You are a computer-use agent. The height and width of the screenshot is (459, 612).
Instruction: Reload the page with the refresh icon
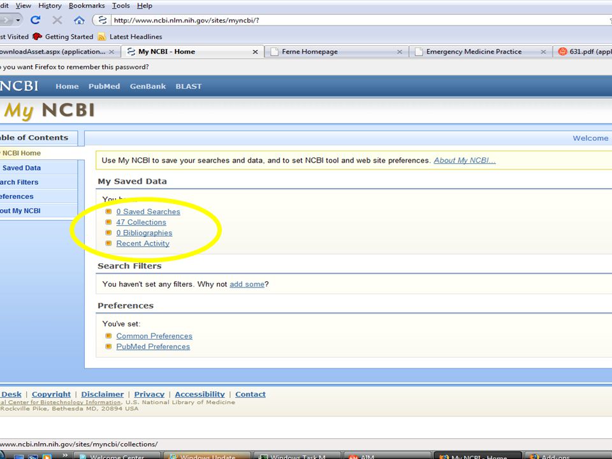tap(36, 20)
